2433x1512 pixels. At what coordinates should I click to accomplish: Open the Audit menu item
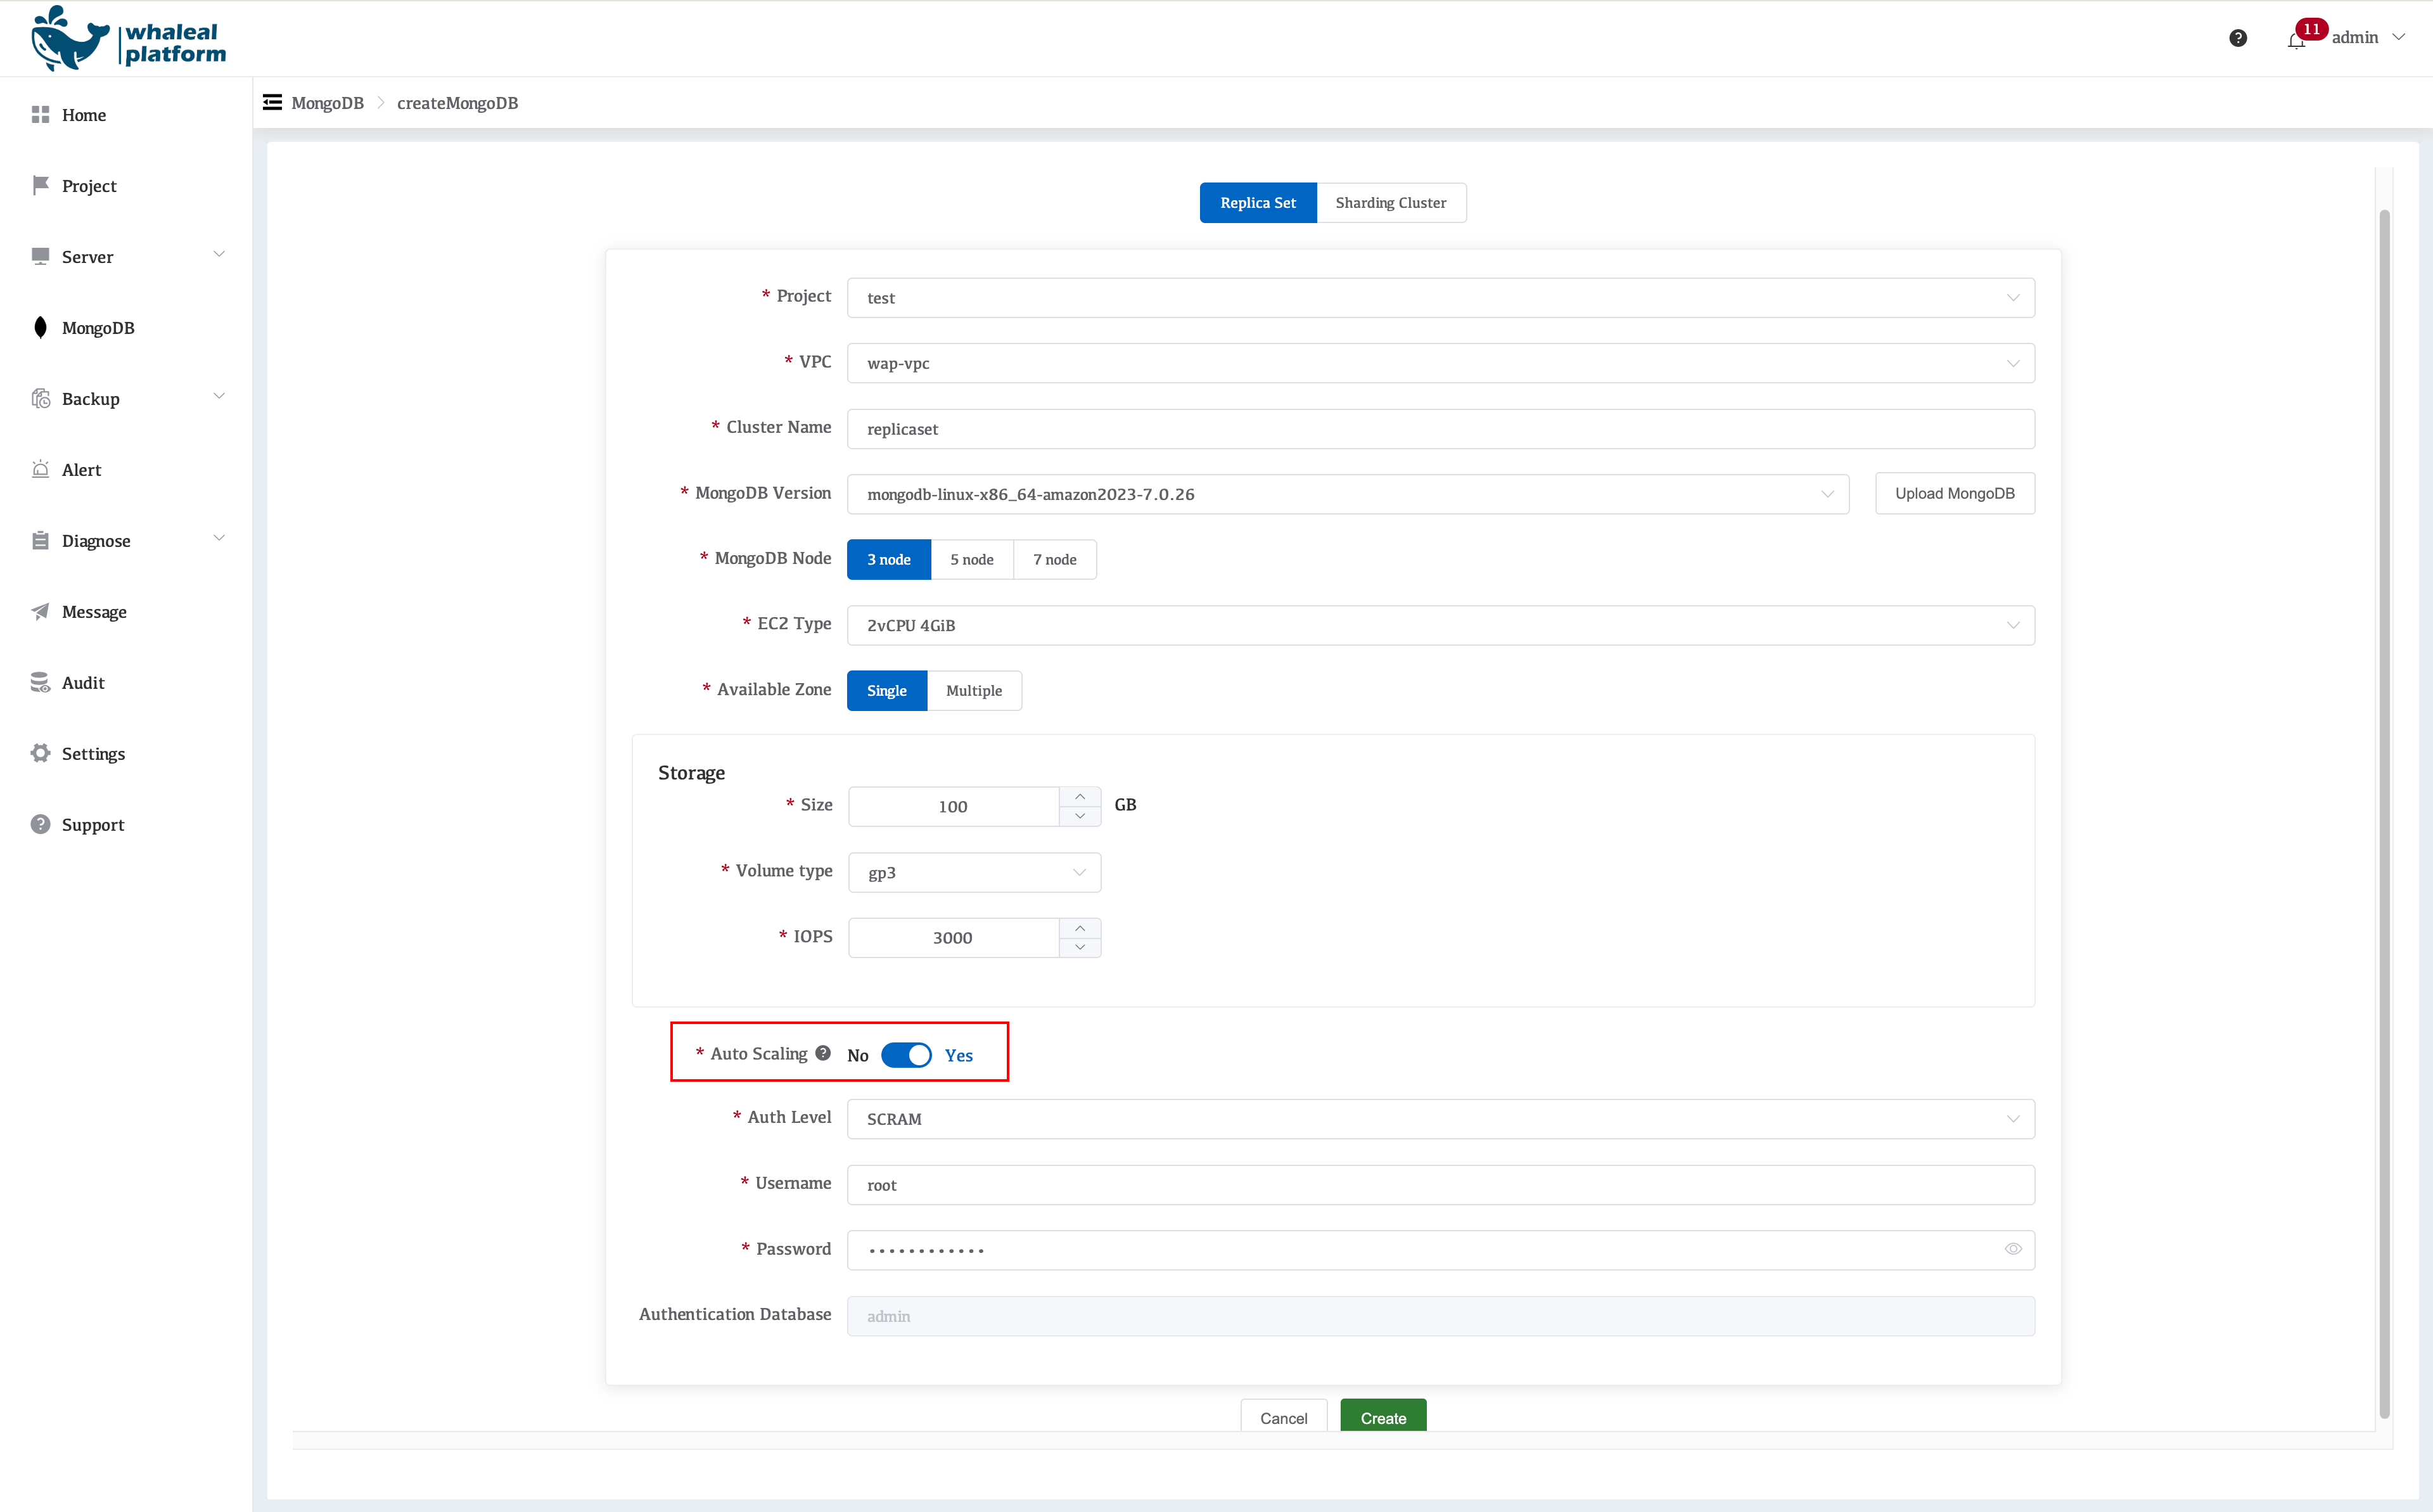(x=83, y=683)
